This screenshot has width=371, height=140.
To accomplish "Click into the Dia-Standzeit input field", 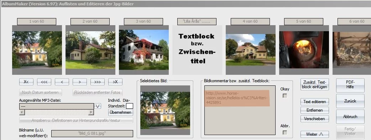I will [x=130, y=106].
